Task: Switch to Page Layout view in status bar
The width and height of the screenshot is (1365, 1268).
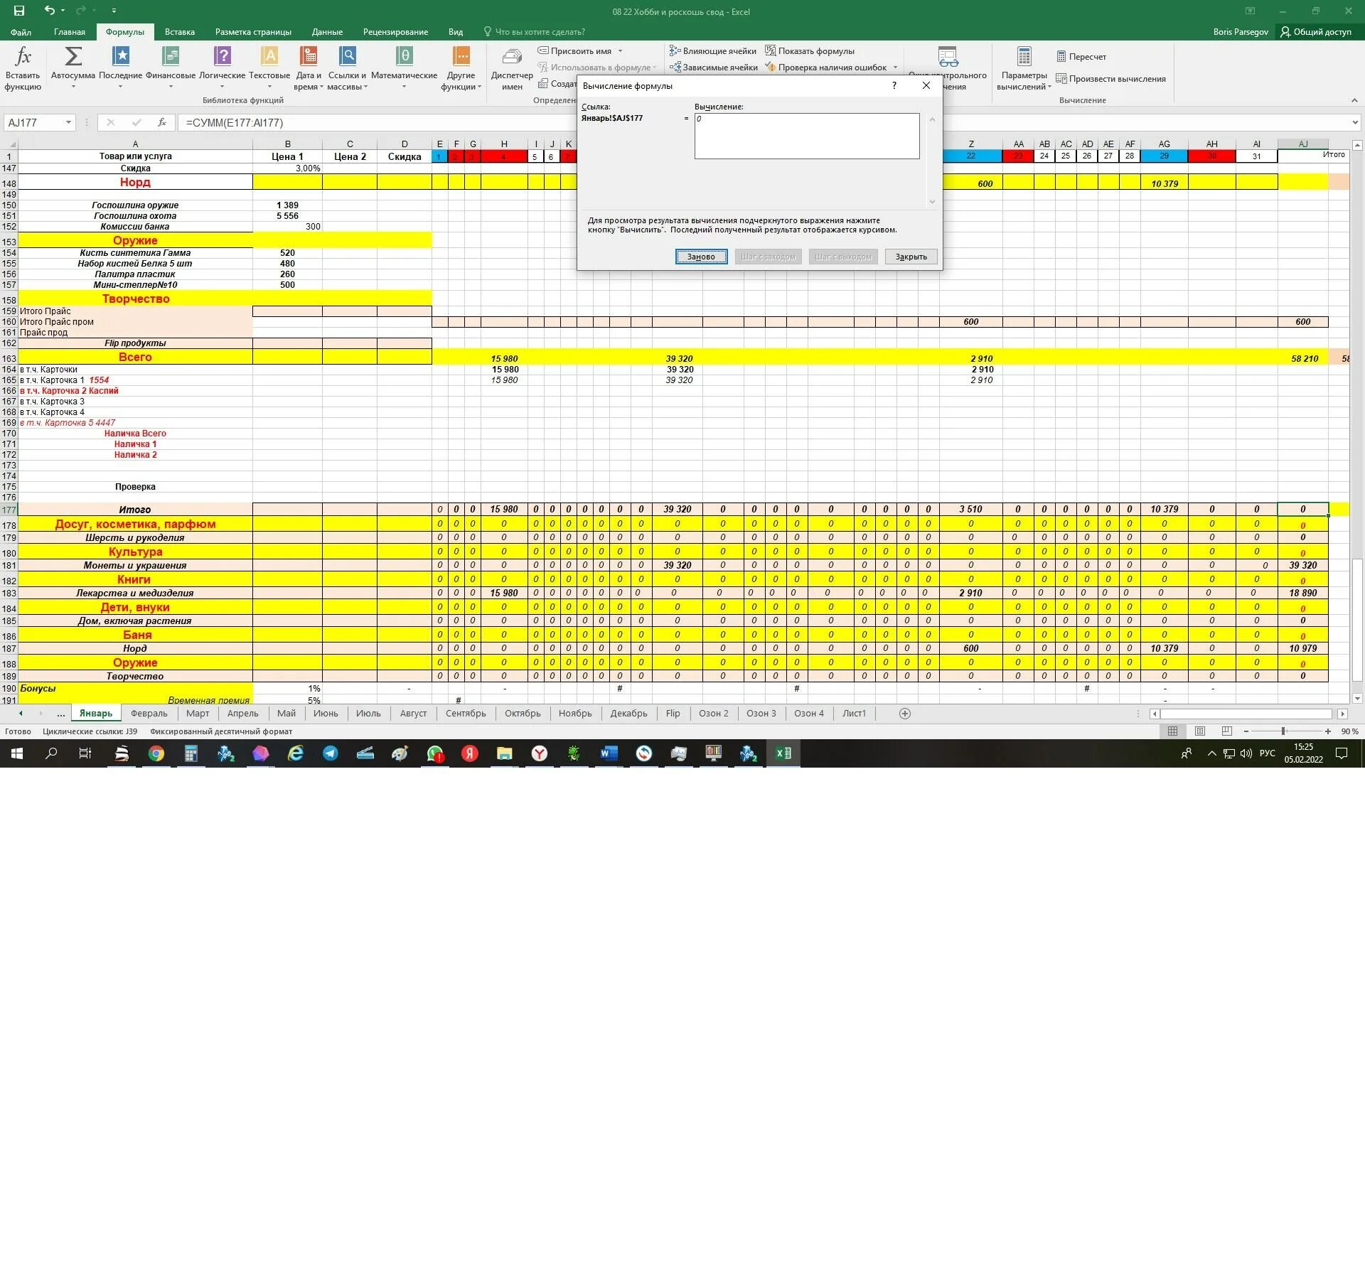Action: (1200, 731)
